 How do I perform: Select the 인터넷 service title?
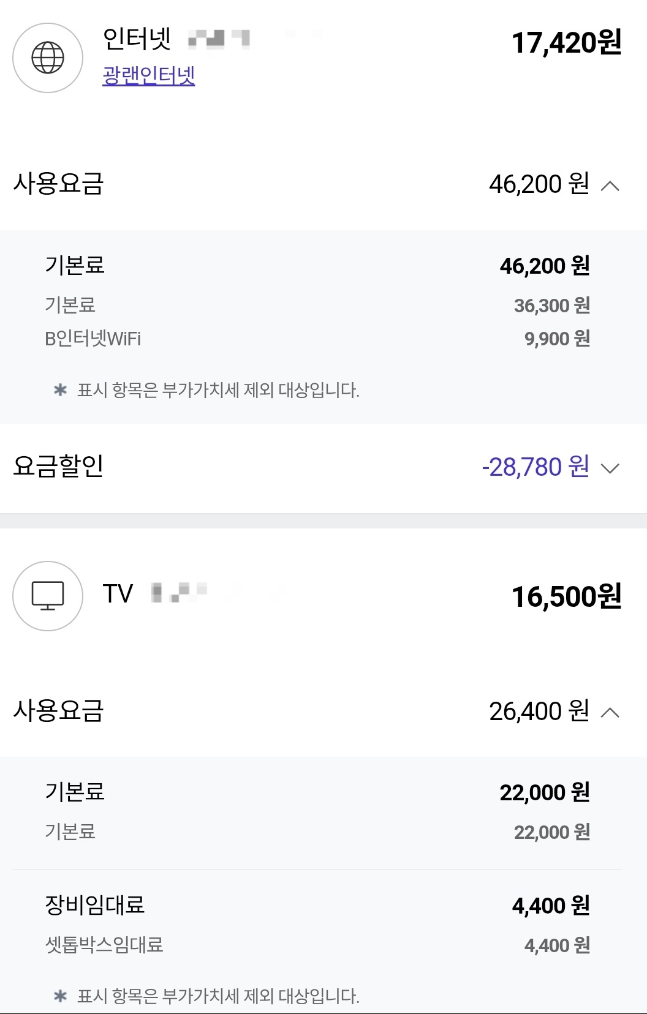pos(137,40)
